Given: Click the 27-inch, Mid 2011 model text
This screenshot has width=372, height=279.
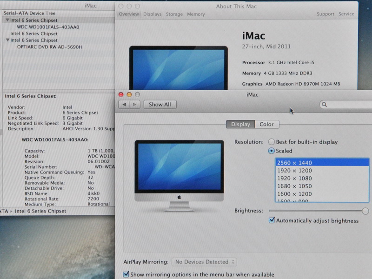Looking at the screenshot, I should point(266,46).
